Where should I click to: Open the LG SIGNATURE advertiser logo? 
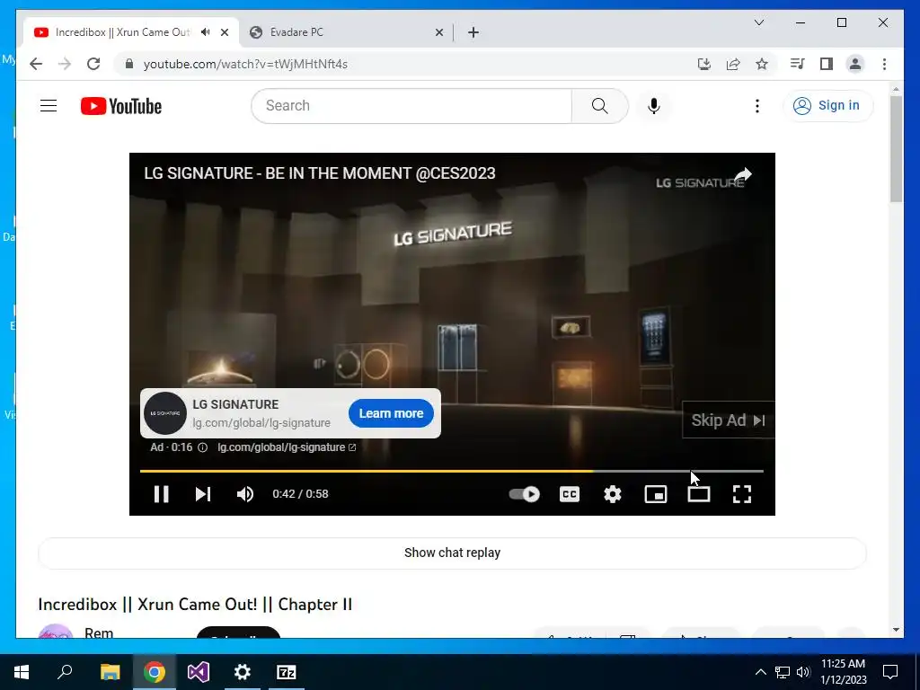click(x=165, y=413)
